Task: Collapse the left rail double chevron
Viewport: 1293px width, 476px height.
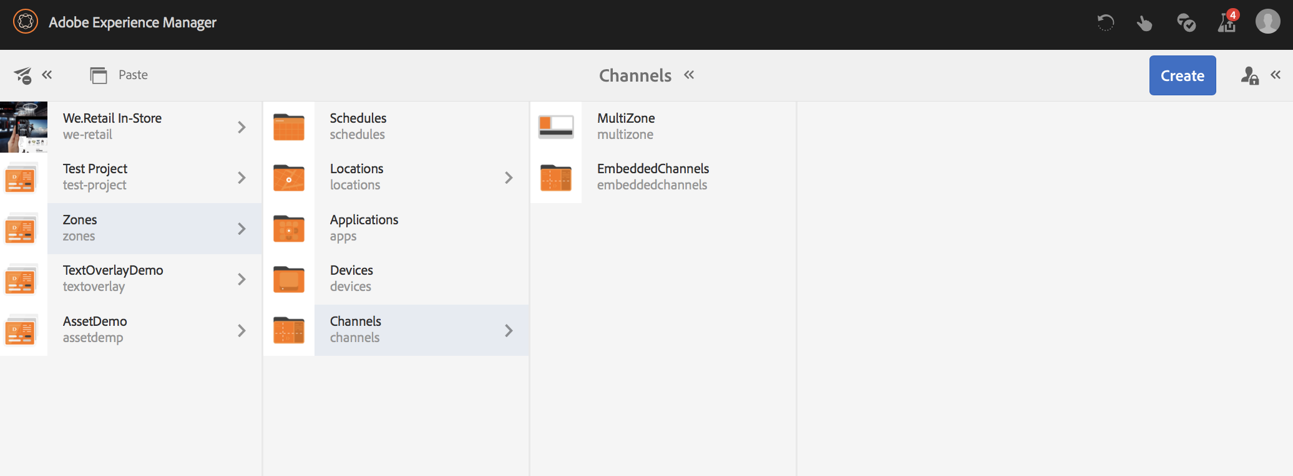Action: click(x=47, y=75)
